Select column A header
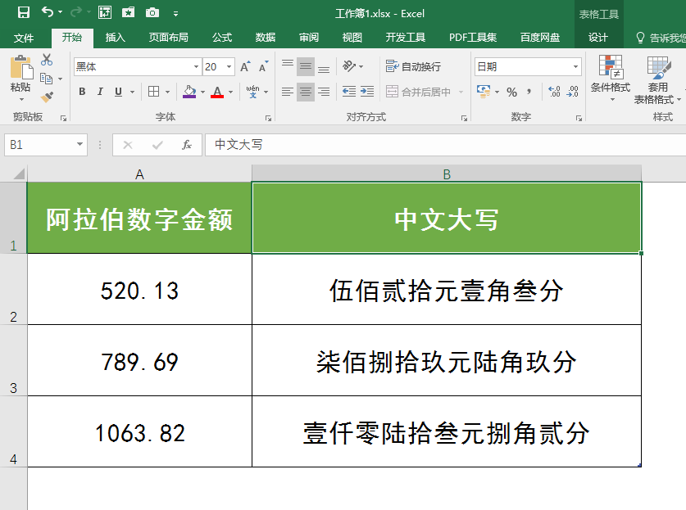Image resolution: width=686 pixels, height=510 pixels. pos(139,174)
